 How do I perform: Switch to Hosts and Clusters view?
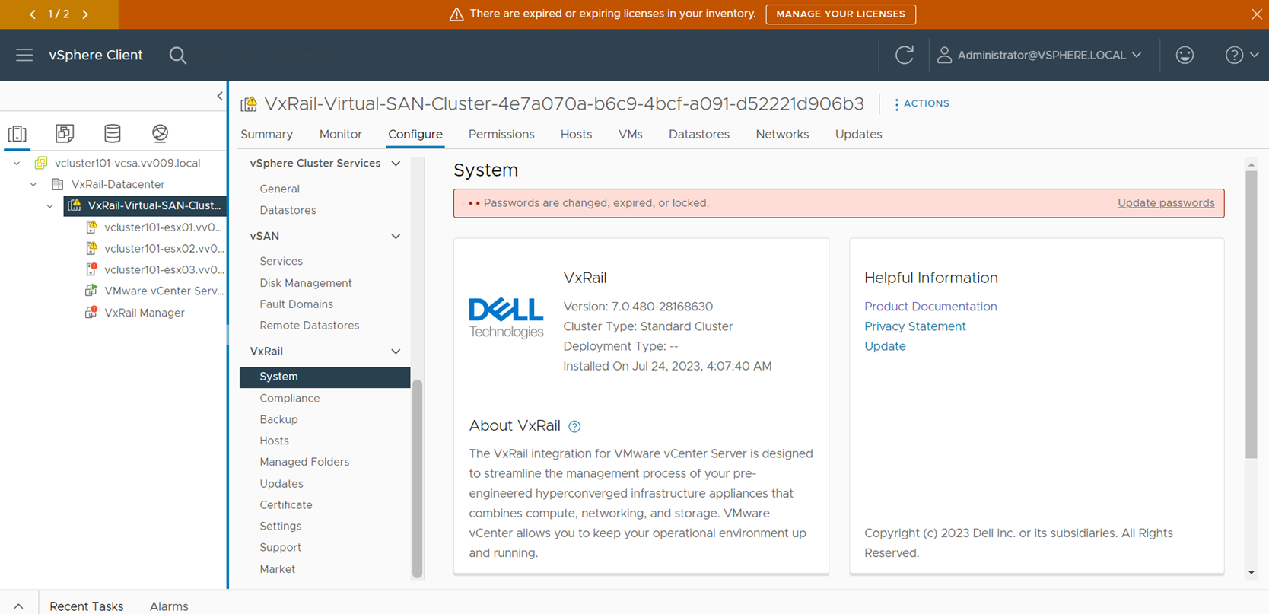point(17,133)
